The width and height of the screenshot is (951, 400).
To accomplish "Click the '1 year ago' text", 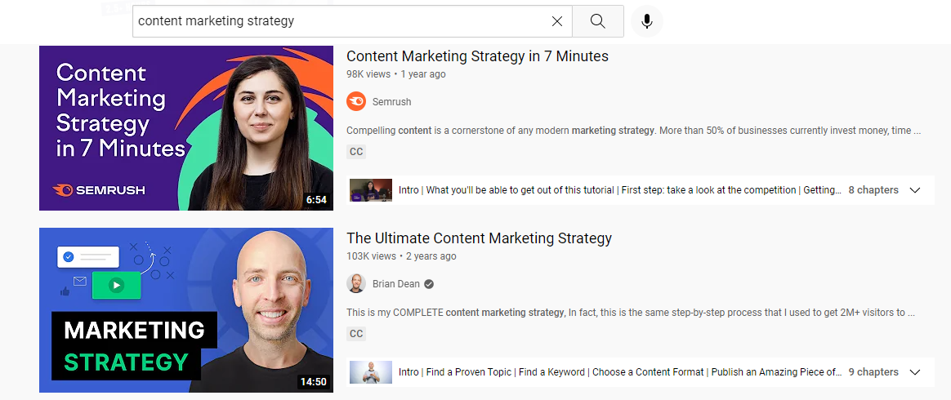I will pyautogui.click(x=423, y=74).
